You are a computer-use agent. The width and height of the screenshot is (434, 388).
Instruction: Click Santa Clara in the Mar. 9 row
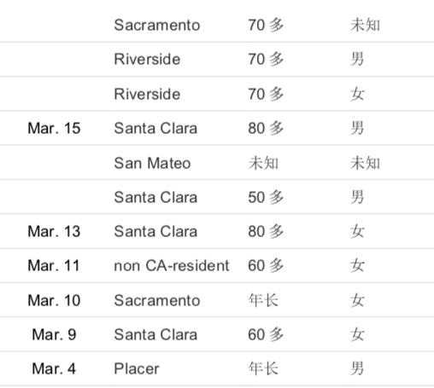155,334
